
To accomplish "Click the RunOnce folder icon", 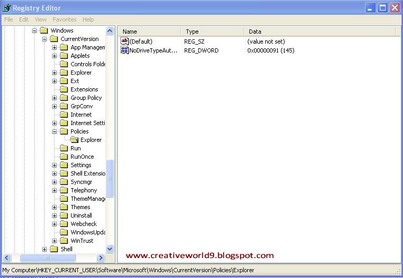I will click(64, 157).
